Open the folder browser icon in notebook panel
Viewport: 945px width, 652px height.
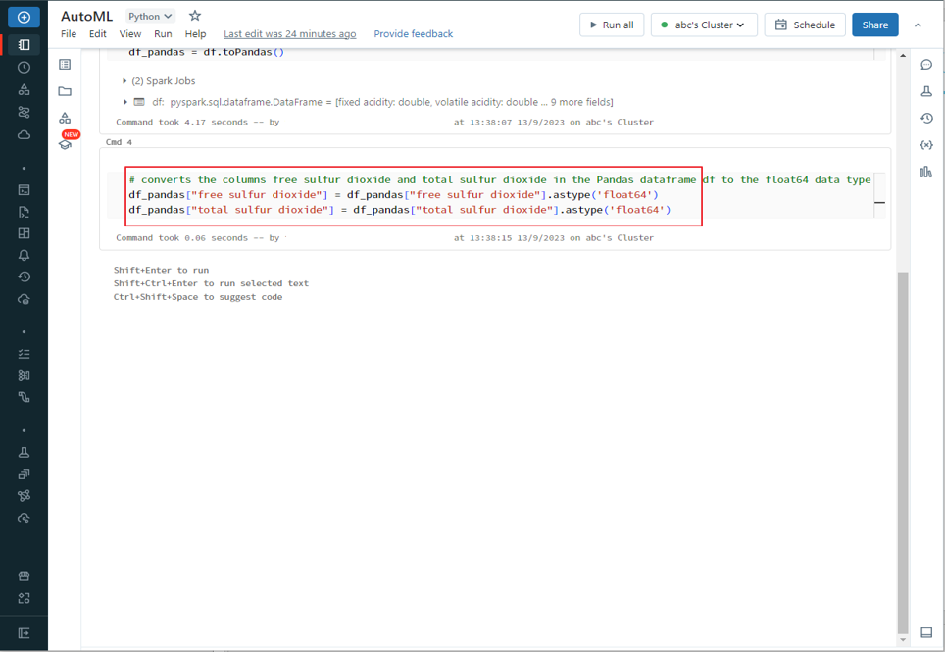coord(65,91)
